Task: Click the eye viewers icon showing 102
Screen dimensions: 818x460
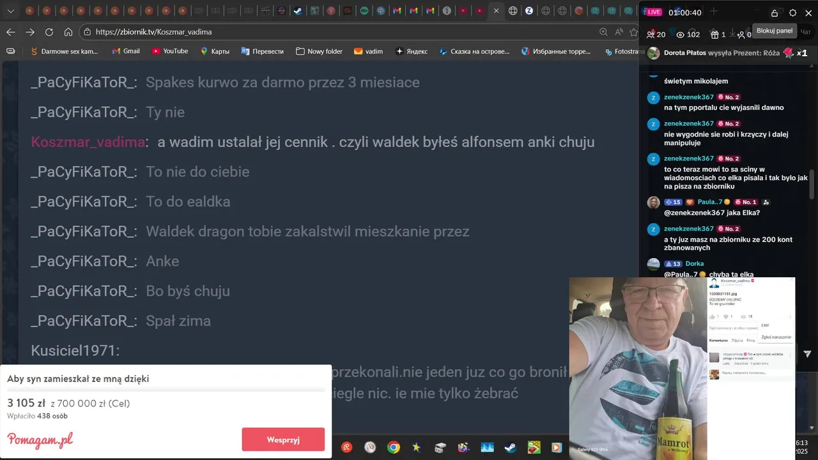Action: (681, 34)
